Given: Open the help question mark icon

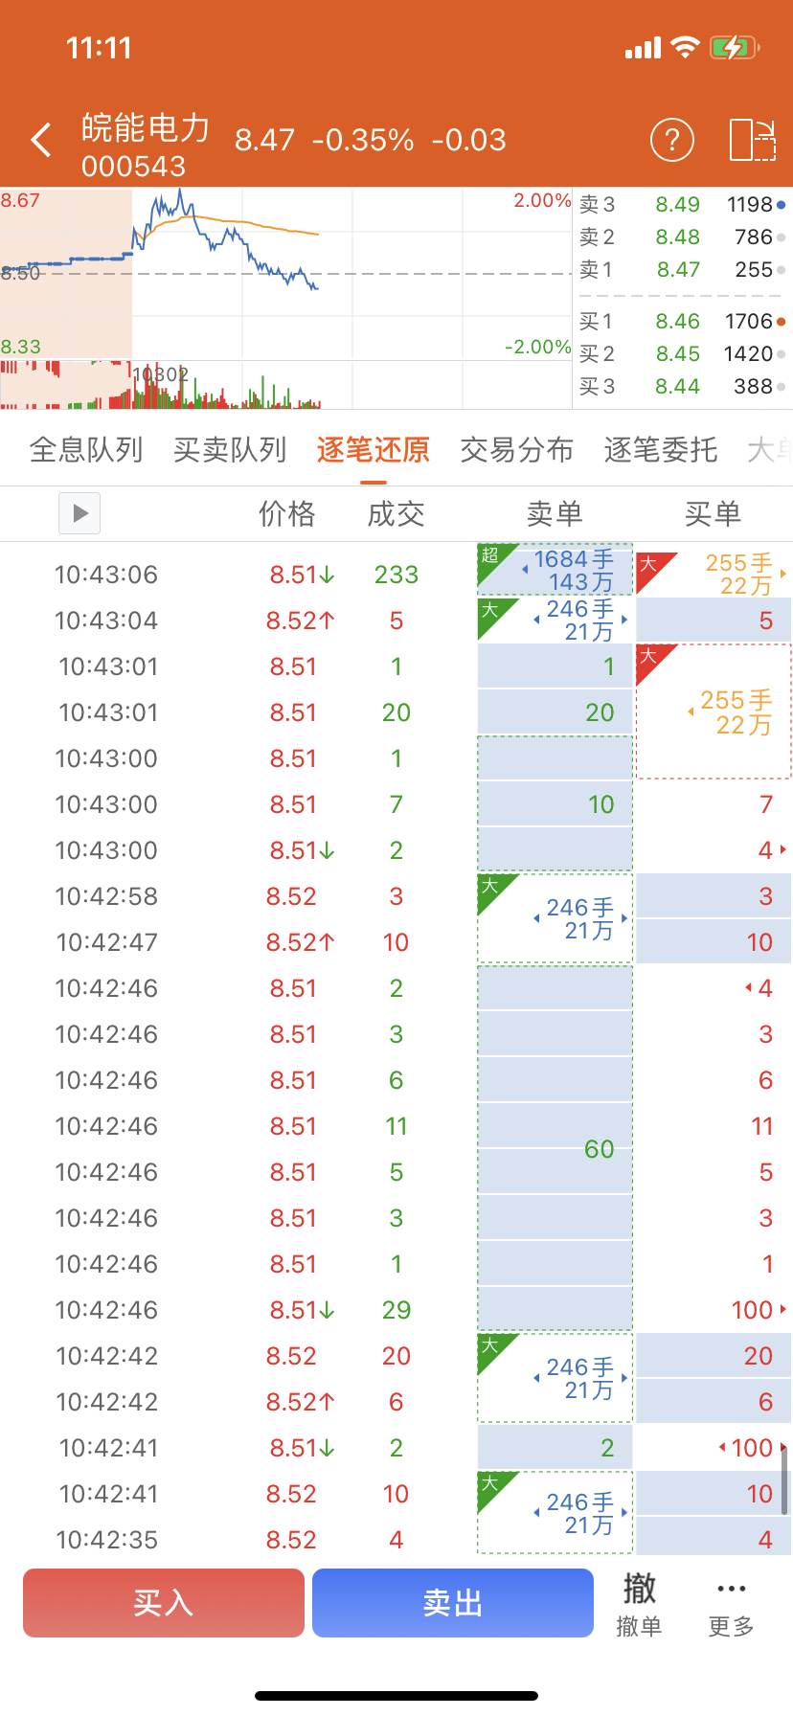Looking at the screenshot, I should pos(671,141).
